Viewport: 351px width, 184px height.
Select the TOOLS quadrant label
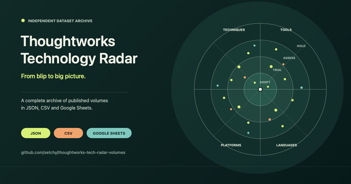[286, 30]
